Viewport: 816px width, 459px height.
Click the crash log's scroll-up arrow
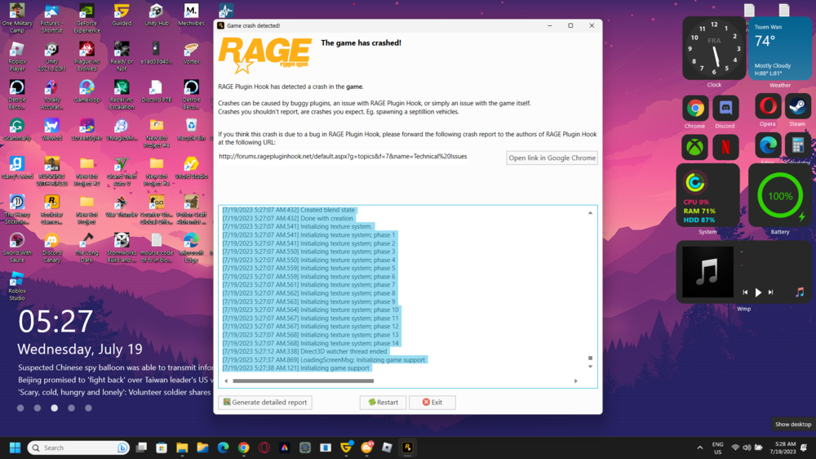point(590,212)
